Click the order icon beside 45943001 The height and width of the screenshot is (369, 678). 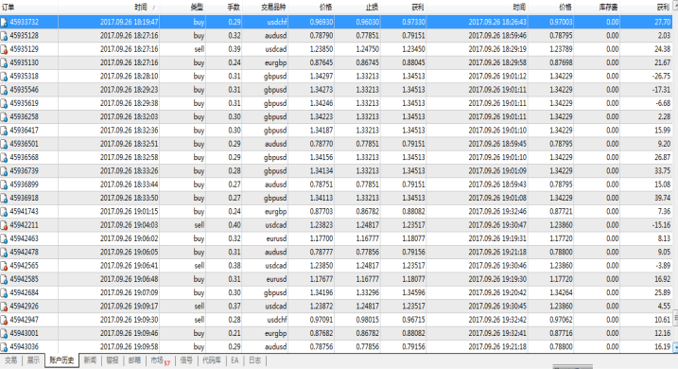click(4, 334)
